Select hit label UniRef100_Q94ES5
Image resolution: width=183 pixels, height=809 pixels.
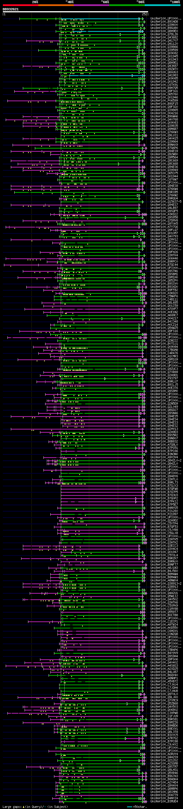pyautogui.click(x=164, y=416)
